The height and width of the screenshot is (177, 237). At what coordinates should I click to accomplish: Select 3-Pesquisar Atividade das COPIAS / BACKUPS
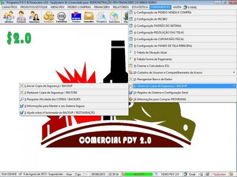[x=73, y=99]
